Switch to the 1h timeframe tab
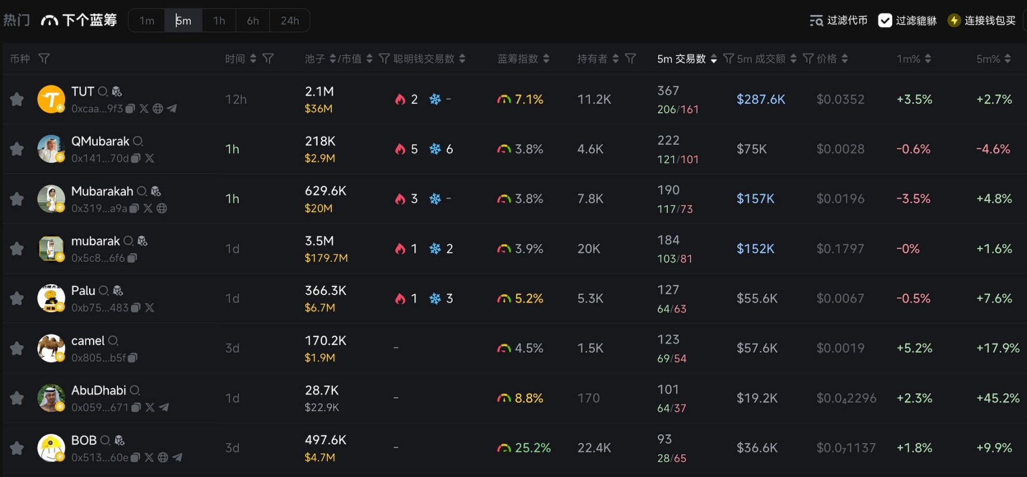 point(219,21)
